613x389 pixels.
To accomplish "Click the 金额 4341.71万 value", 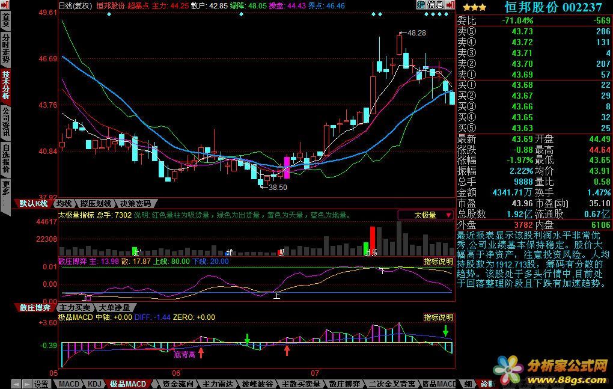I will point(513,192).
